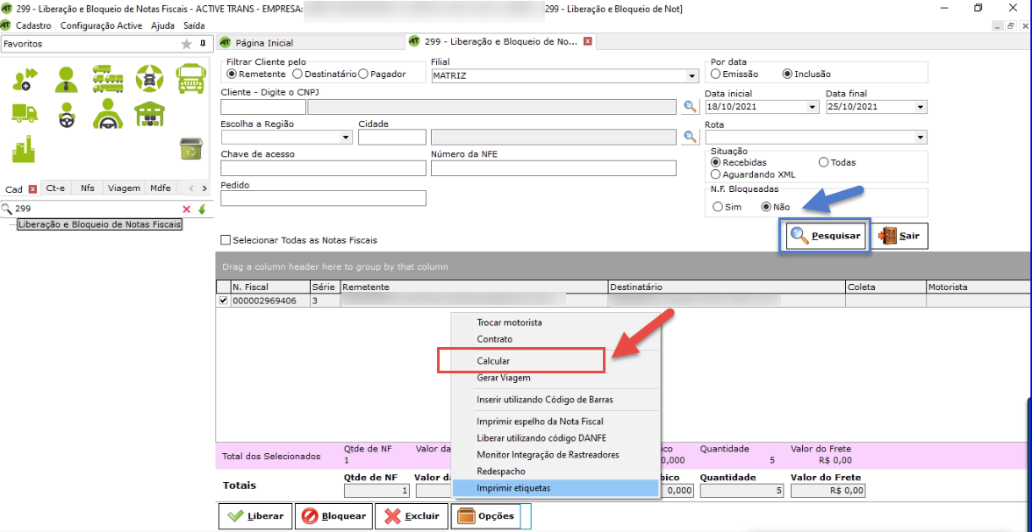Check Selecionar Todas as Notas Fiscais
1032x532 pixels.
[226, 240]
